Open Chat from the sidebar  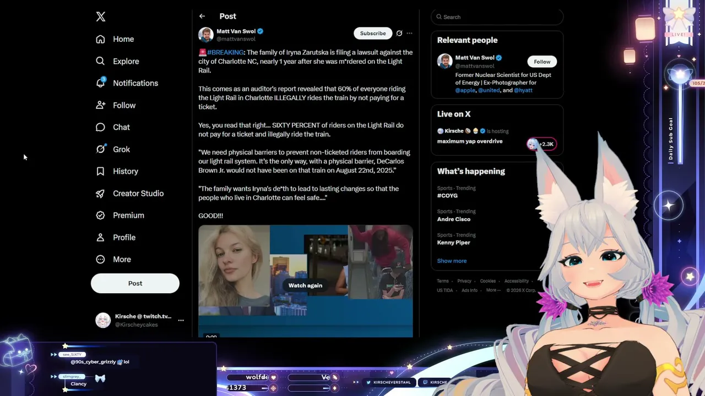tap(113, 127)
